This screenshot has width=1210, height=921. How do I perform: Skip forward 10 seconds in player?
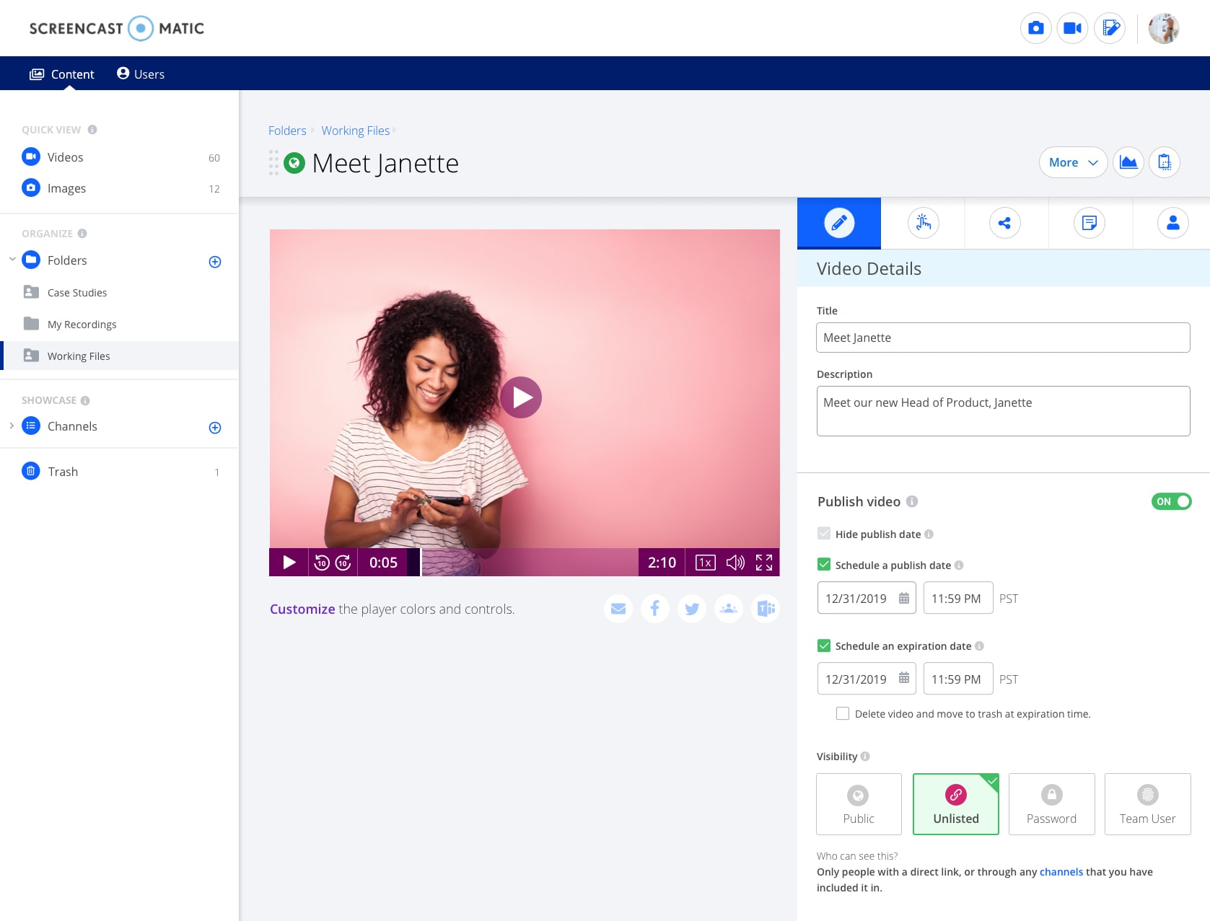(x=343, y=563)
